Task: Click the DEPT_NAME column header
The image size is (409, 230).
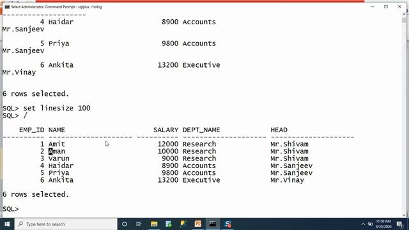Action: (x=201, y=130)
